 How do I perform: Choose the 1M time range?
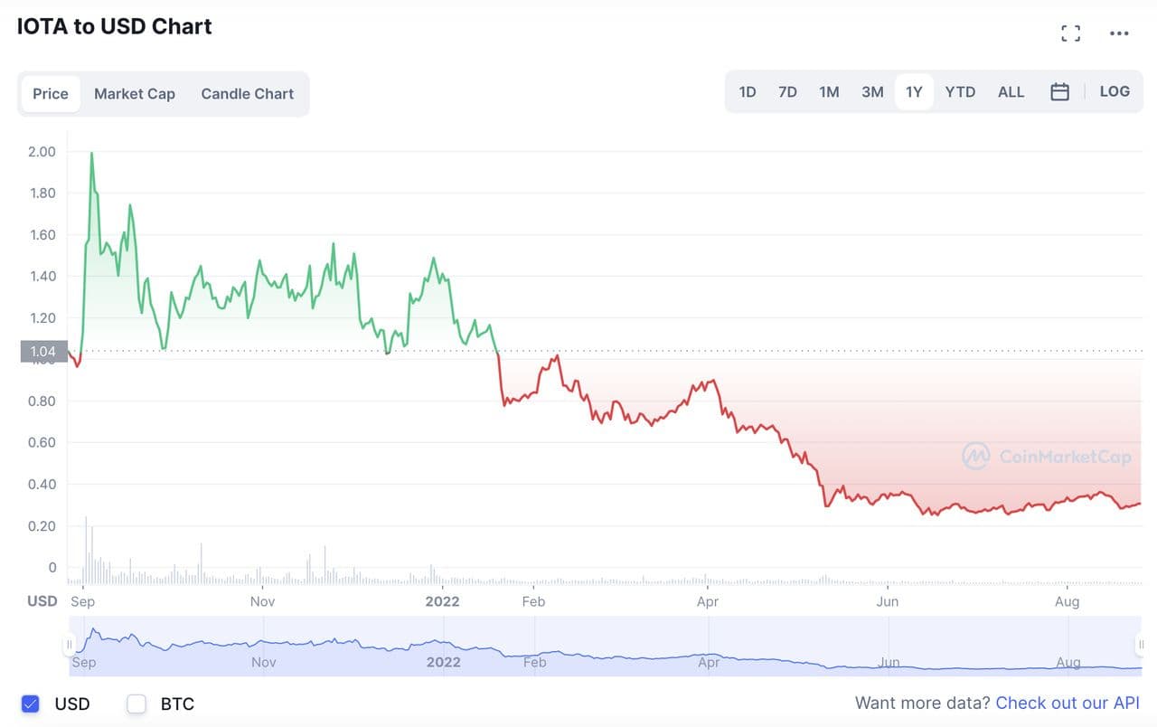(x=829, y=92)
